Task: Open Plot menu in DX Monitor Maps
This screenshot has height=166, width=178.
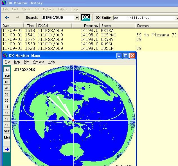Action: click(x=26, y=62)
